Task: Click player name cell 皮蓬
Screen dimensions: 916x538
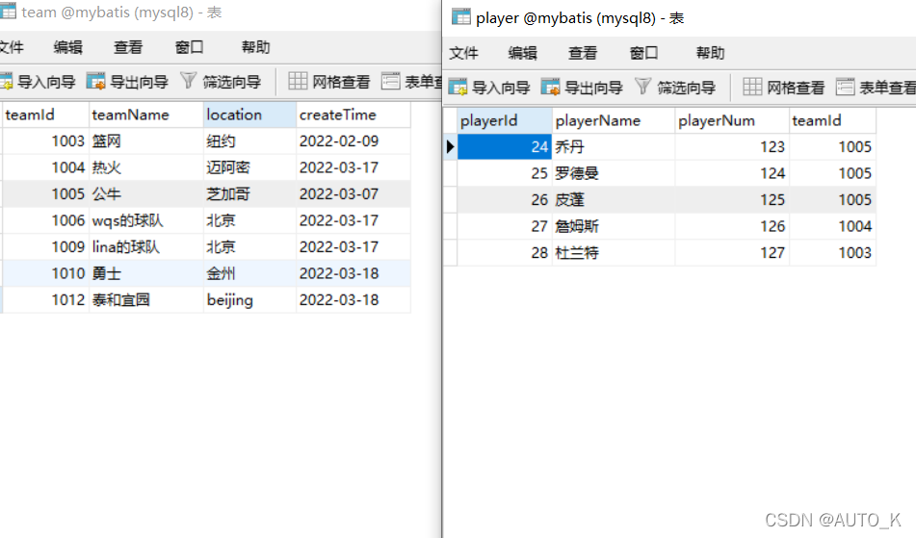Action: point(614,199)
